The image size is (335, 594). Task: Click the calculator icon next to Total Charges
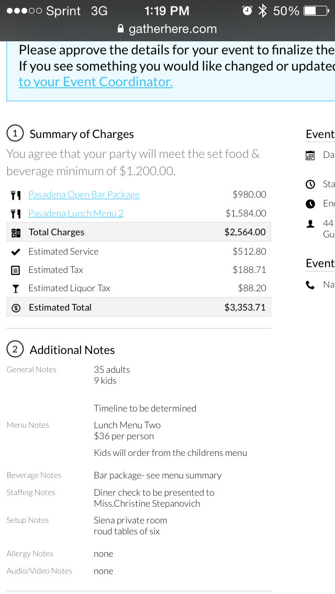click(16, 233)
